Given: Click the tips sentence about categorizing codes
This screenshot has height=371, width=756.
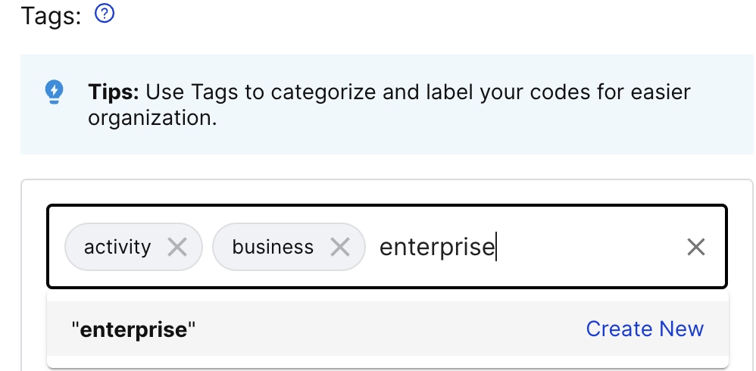Looking at the screenshot, I should click(x=389, y=104).
